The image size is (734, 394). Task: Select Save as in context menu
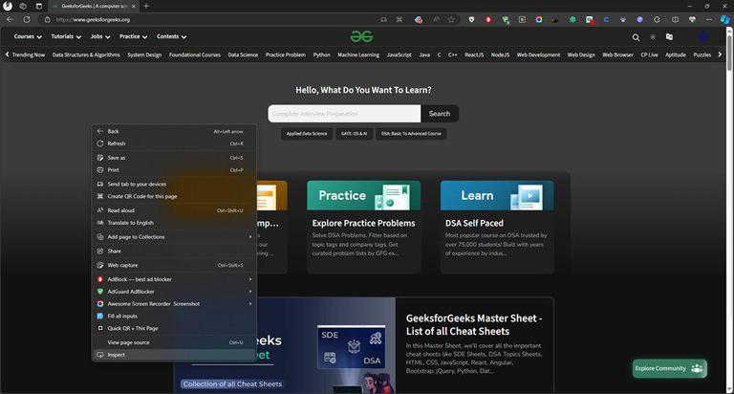[x=174, y=158]
